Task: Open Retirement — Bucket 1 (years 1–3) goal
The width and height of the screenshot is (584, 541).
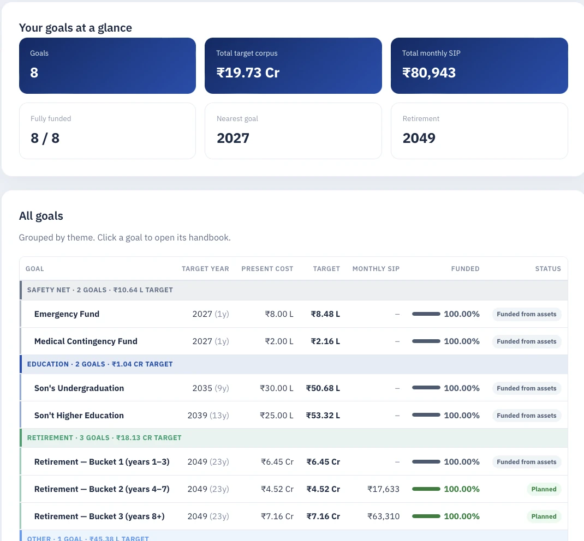Action: 294,462
